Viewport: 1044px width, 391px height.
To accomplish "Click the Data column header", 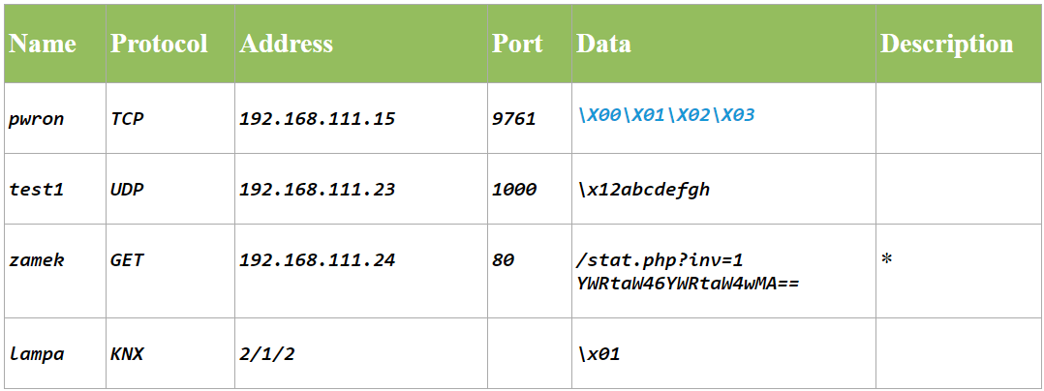I will click(x=603, y=45).
